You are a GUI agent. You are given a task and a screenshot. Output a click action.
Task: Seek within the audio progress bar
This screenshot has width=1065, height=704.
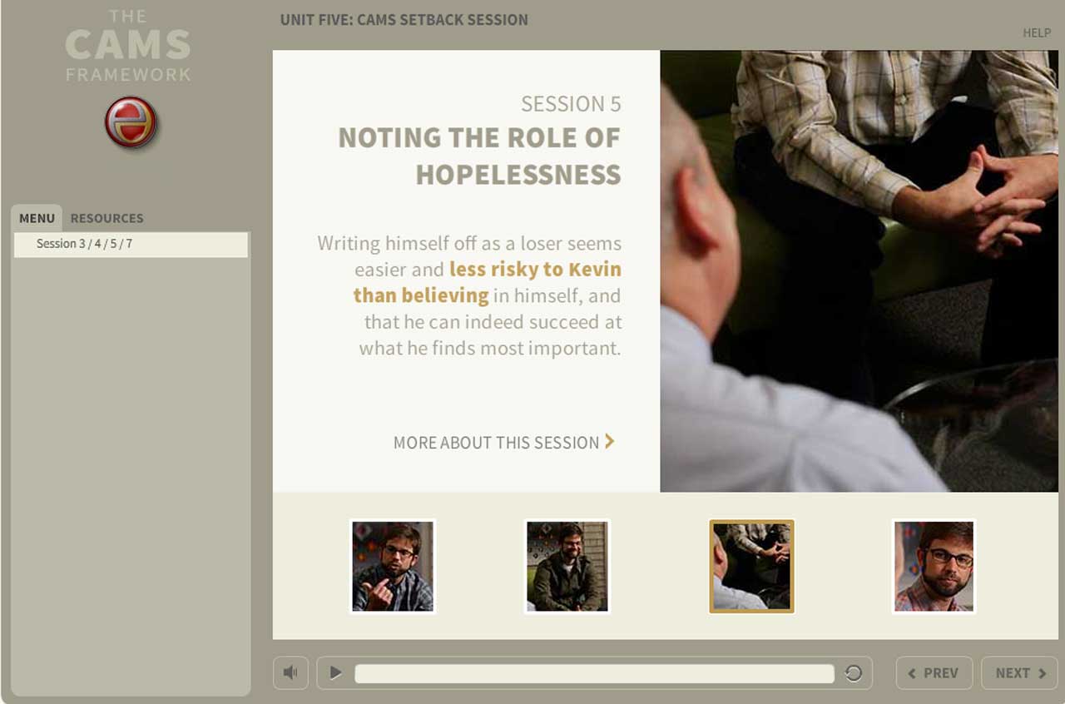coord(594,673)
